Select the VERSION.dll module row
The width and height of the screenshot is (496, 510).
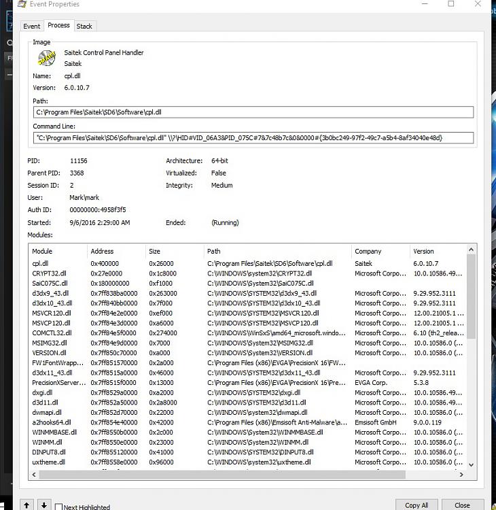[248, 353]
